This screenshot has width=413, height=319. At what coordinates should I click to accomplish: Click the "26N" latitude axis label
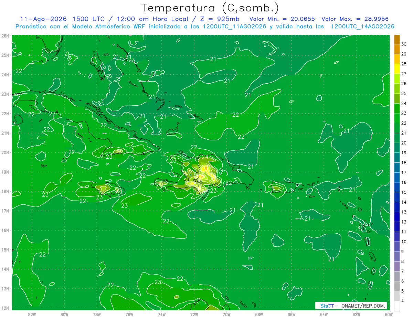[5, 36]
